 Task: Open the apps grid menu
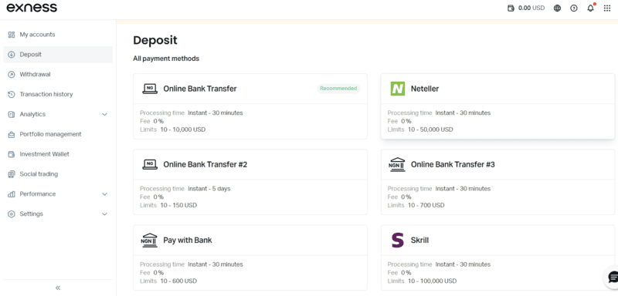click(607, 8)
